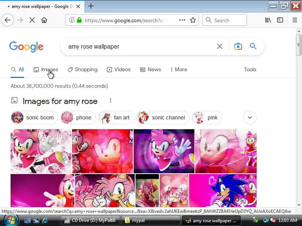Open the Tools filter options
The image size is (302, 226).
[250, 70]
